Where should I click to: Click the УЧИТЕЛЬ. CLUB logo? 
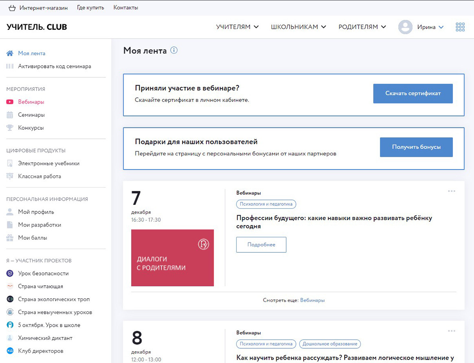click(x=37, y=27)
